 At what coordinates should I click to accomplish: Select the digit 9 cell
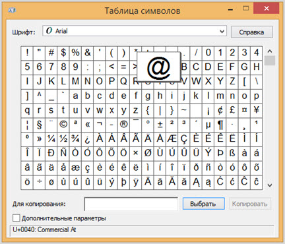coord(75,67)
